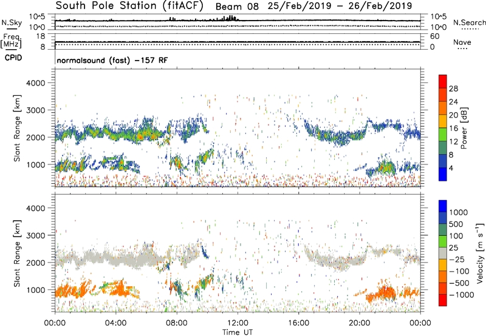Click the '16:00' time tick label
Viewport: 486px width, 336px height.
(x=299, y=323)
